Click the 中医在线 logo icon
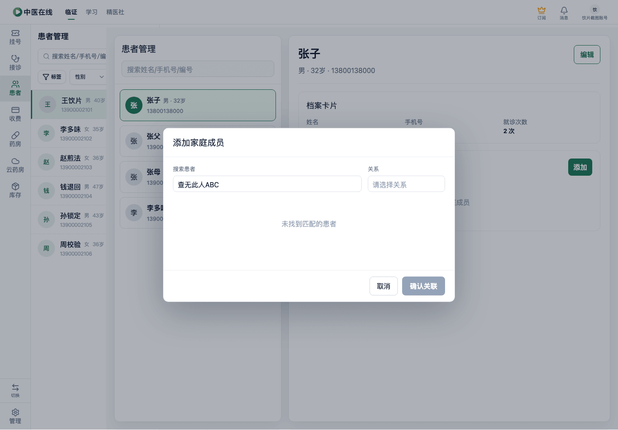 coord(18,12)
